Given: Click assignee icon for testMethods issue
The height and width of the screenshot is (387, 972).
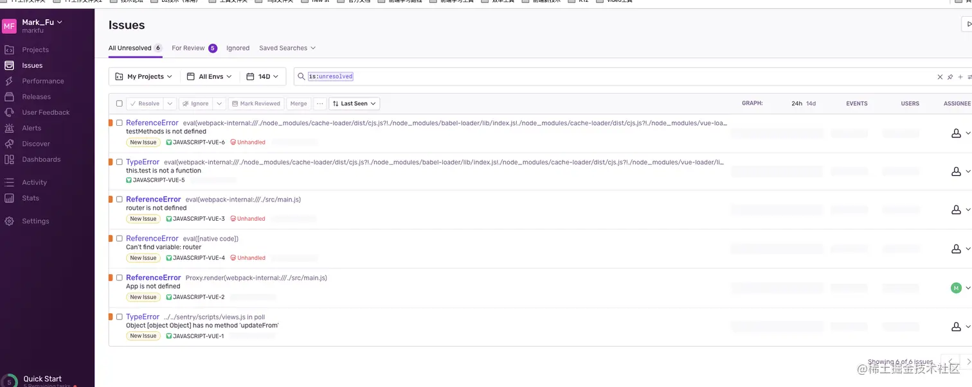Looking at the screenshot, I should [x=956, y=133].
